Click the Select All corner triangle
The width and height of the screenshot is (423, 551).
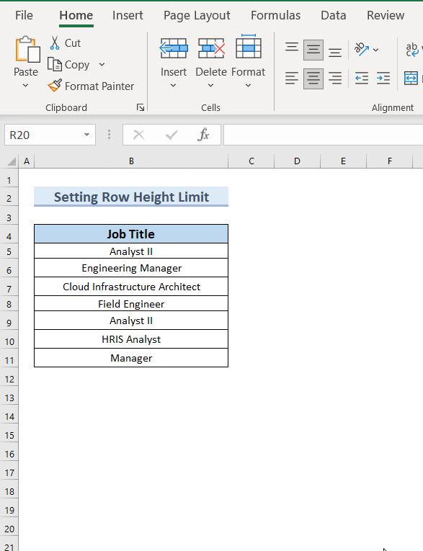pyautogui.click(x=12, y=161)
